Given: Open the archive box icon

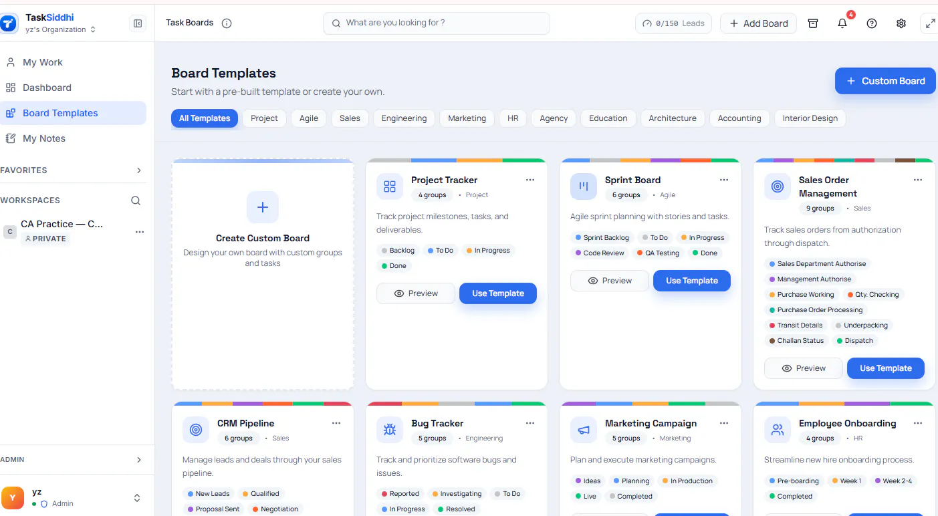Looking at the screenshot, I should (813, 23).
